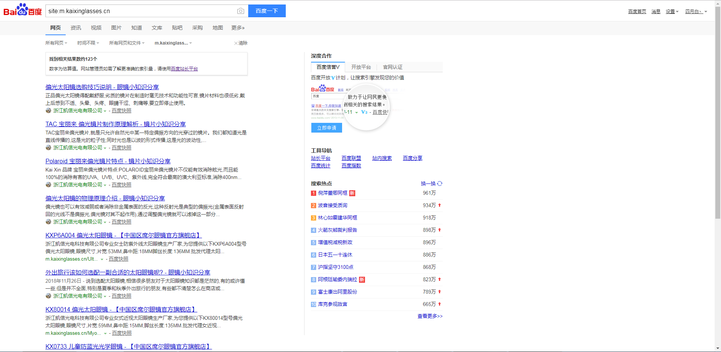Image resolution: width=721 pixels, height=352 pixels.
Task: Open hot search 波音接受质询
Action: (333, 205)
